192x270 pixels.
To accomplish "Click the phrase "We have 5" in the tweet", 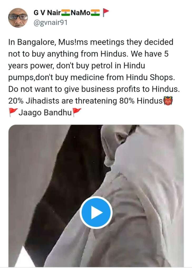I will [x=150, y=54].
